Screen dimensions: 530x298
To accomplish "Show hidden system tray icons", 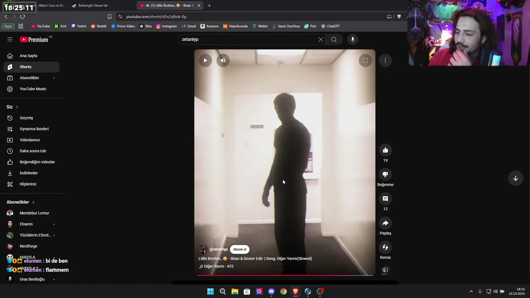I will pyautogui.click(x=471, y=291).
